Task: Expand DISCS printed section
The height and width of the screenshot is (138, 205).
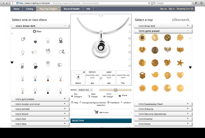Action: [40, 109]
